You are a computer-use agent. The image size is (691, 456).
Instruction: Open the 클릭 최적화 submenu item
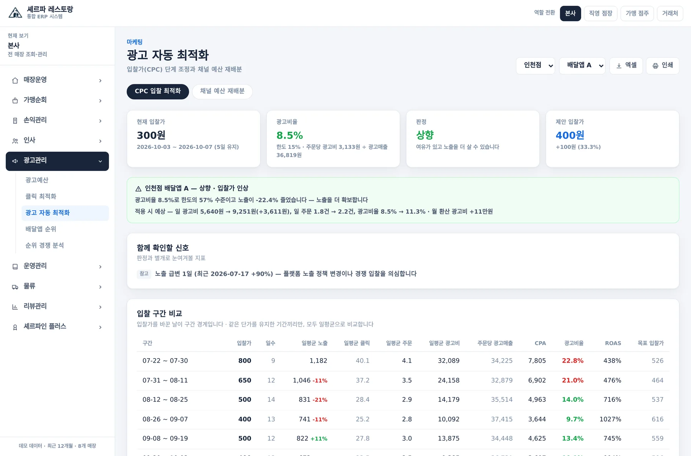65,197
